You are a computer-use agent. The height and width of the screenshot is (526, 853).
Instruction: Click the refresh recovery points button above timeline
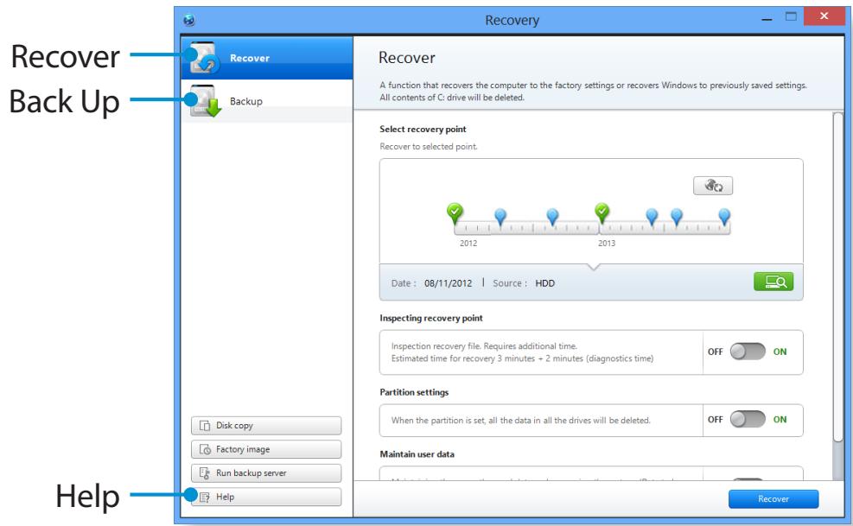(713, 186)
